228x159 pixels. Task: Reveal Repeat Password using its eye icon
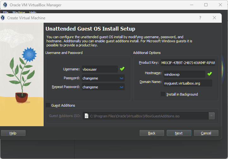click(121, 87)
